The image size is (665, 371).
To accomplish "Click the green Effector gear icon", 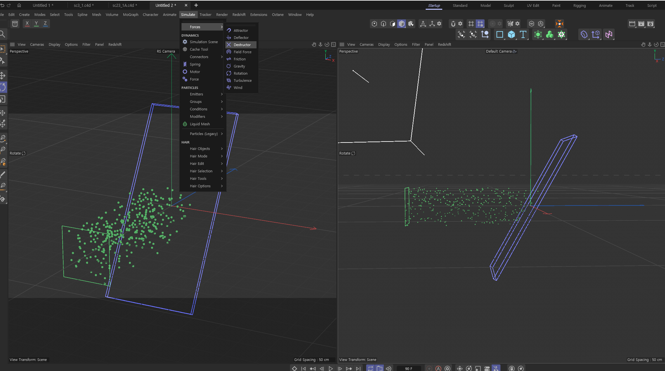I will click(561, 34).
